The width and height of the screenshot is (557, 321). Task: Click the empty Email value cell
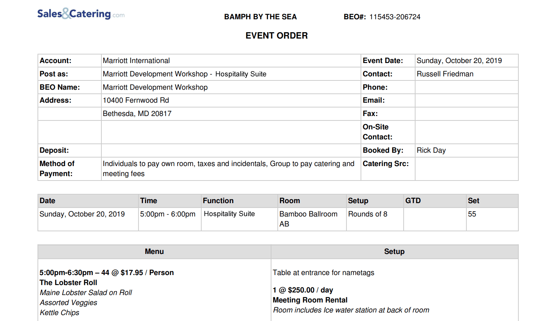[466, 100]
